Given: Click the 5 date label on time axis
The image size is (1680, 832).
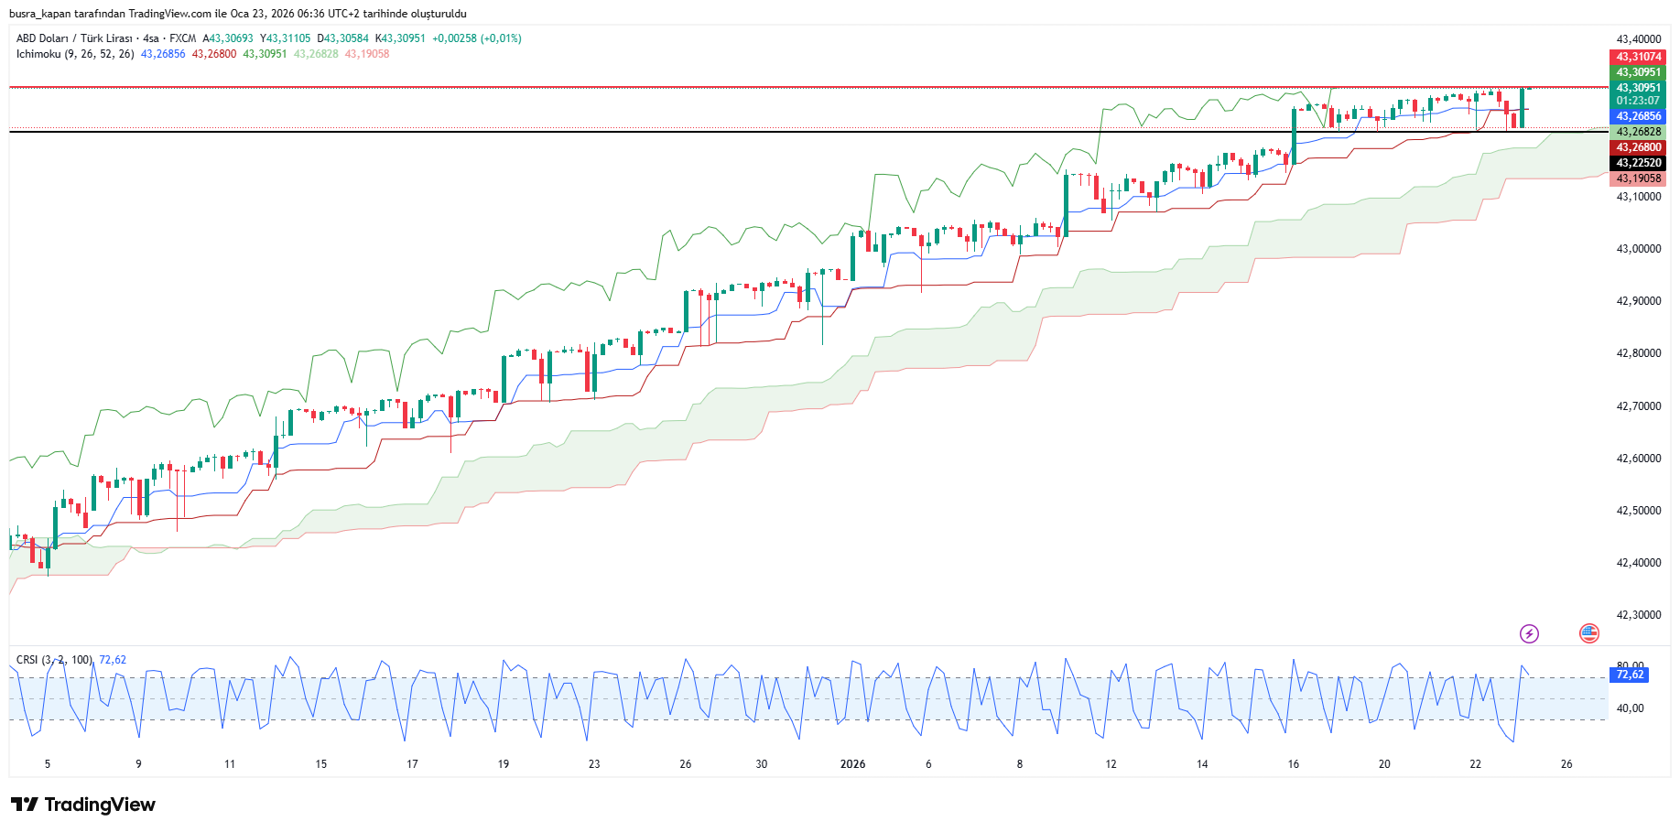Looking at the screenshot, I should point(48,764).
